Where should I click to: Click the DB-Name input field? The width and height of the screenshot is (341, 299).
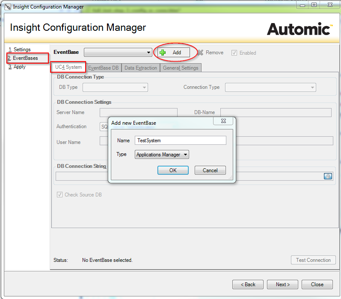click(276, 112)
